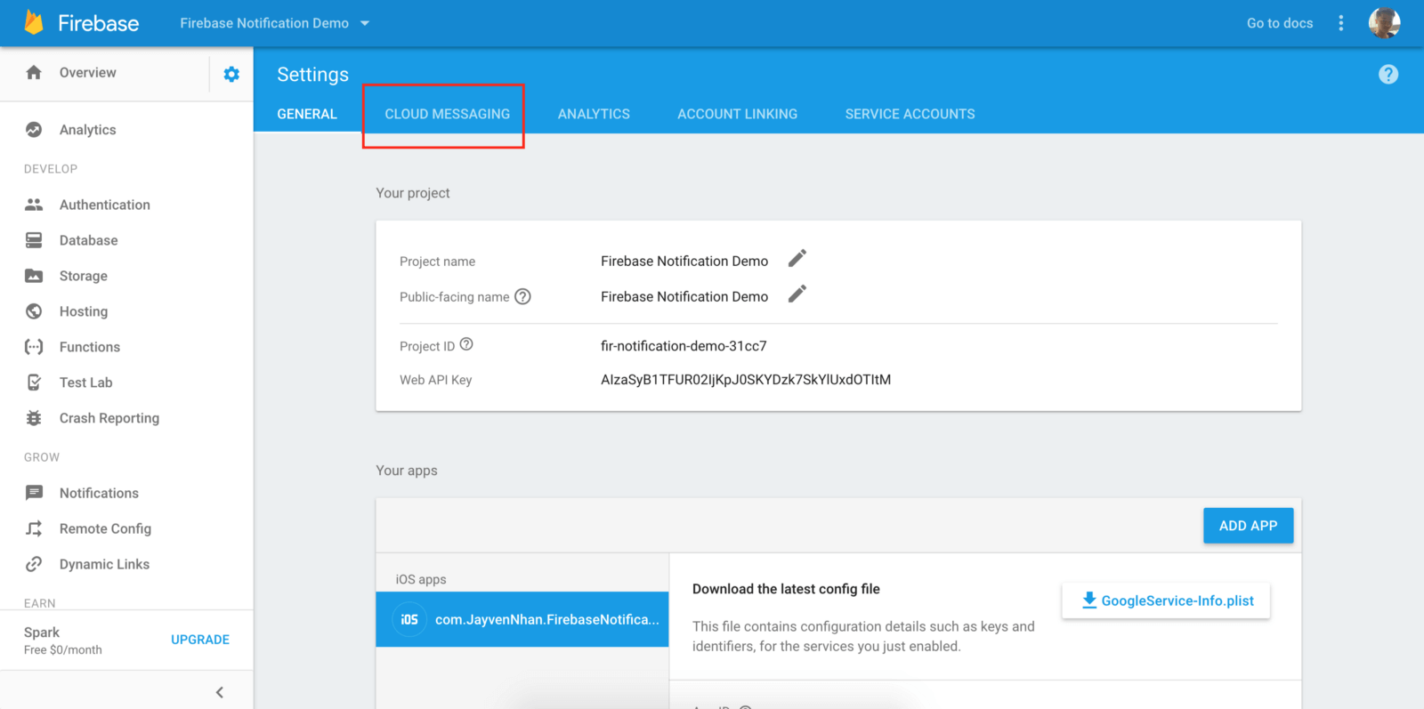Show help for Public-facing name
This screenshot has height=709, width=1424.
[523, 296]
